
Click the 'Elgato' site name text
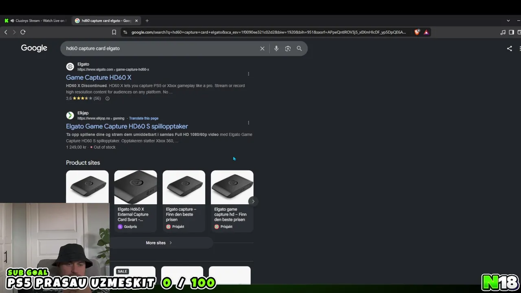[x=83, y=64]
